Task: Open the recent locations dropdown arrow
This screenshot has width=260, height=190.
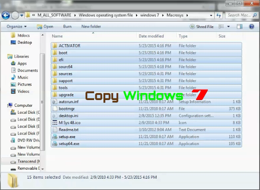Action: tap(22, 15)
